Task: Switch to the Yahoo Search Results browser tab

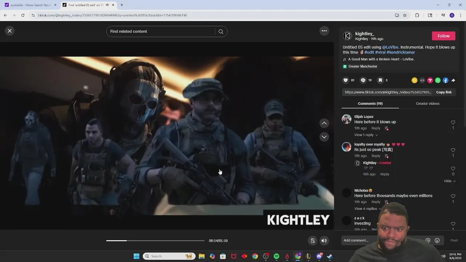Action: coord(31,5)
